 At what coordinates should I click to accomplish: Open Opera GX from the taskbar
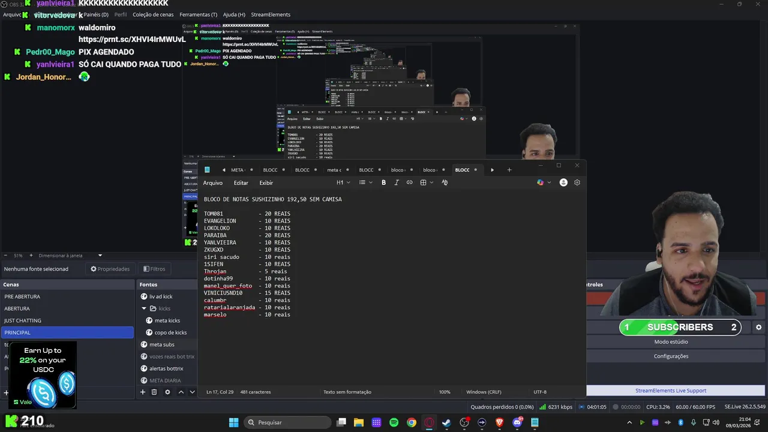point(429,422)
